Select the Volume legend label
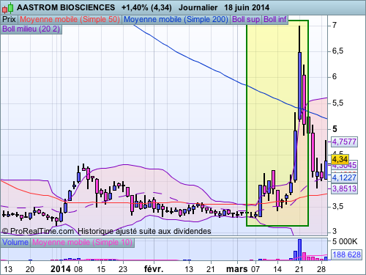 pyautogui.click(x=15, y=242)
